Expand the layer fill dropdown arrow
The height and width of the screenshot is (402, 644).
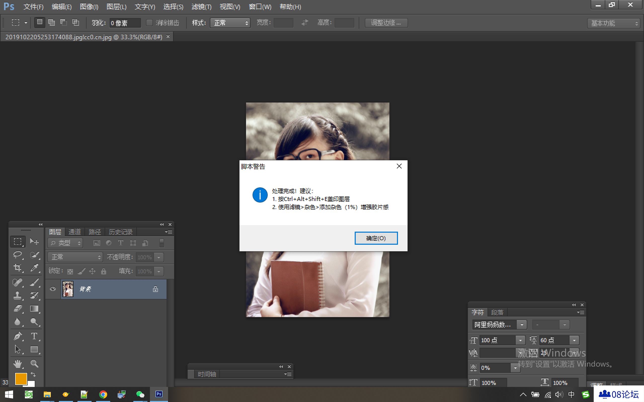click(x=159, y=271)
